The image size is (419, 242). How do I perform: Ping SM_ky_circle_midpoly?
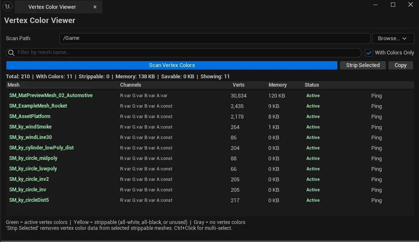tap(376, 159)
